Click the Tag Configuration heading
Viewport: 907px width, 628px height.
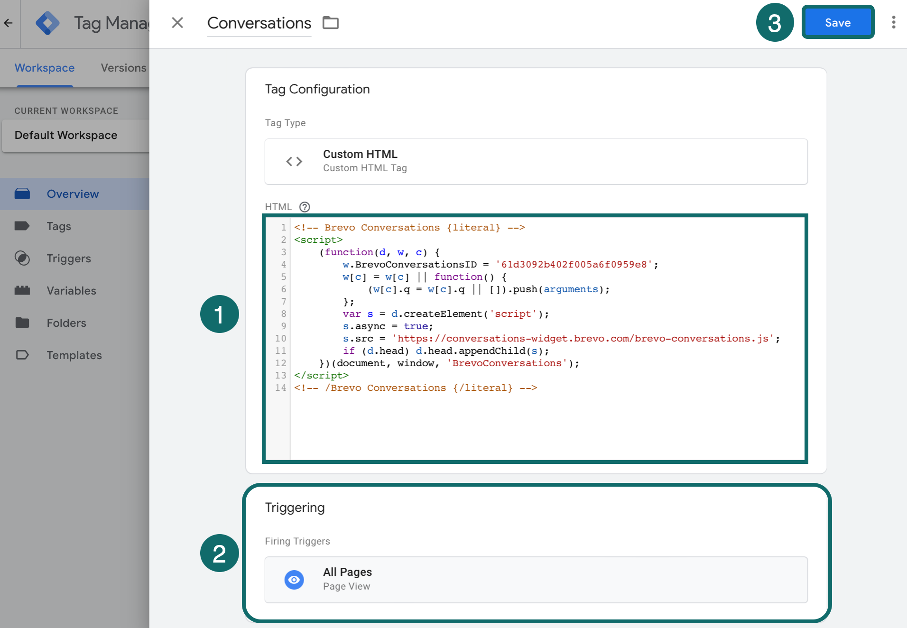point(317,89)
